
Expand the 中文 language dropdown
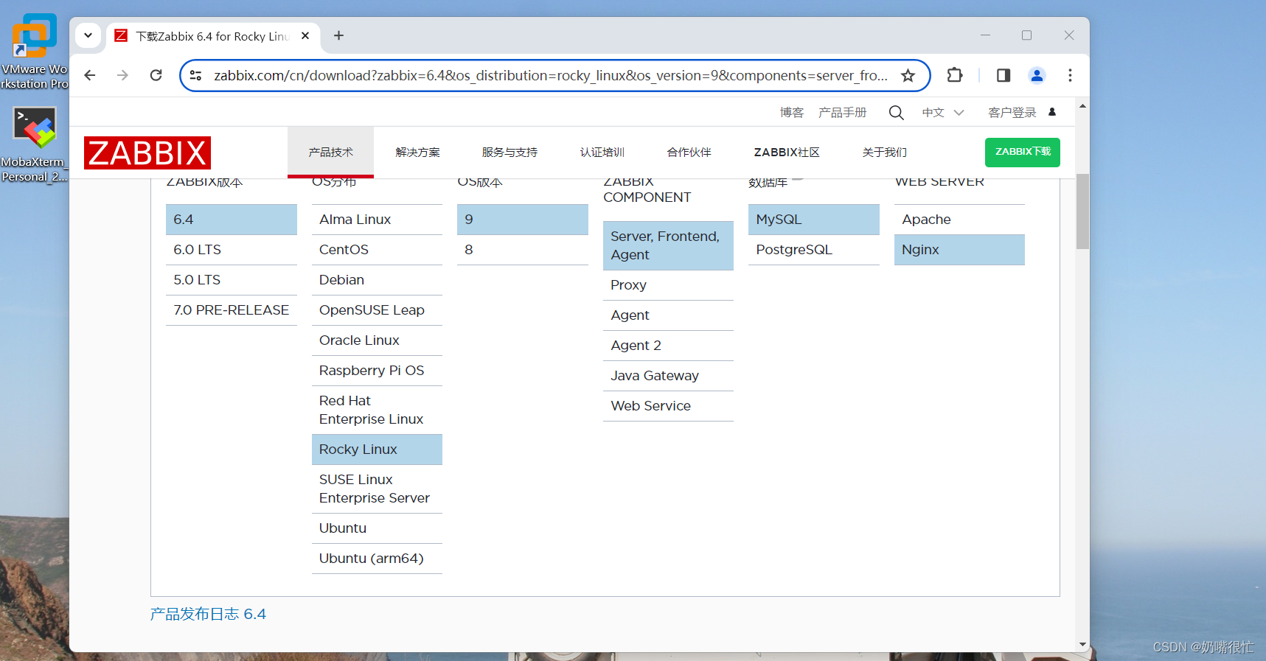(943, 113)
